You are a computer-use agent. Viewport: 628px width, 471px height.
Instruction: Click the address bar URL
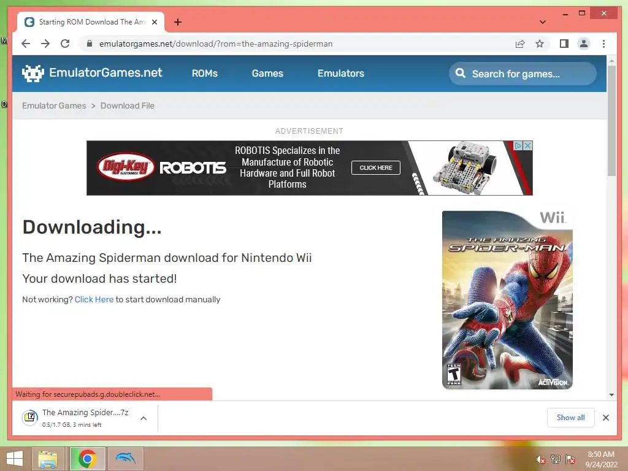tap(216, 44)
